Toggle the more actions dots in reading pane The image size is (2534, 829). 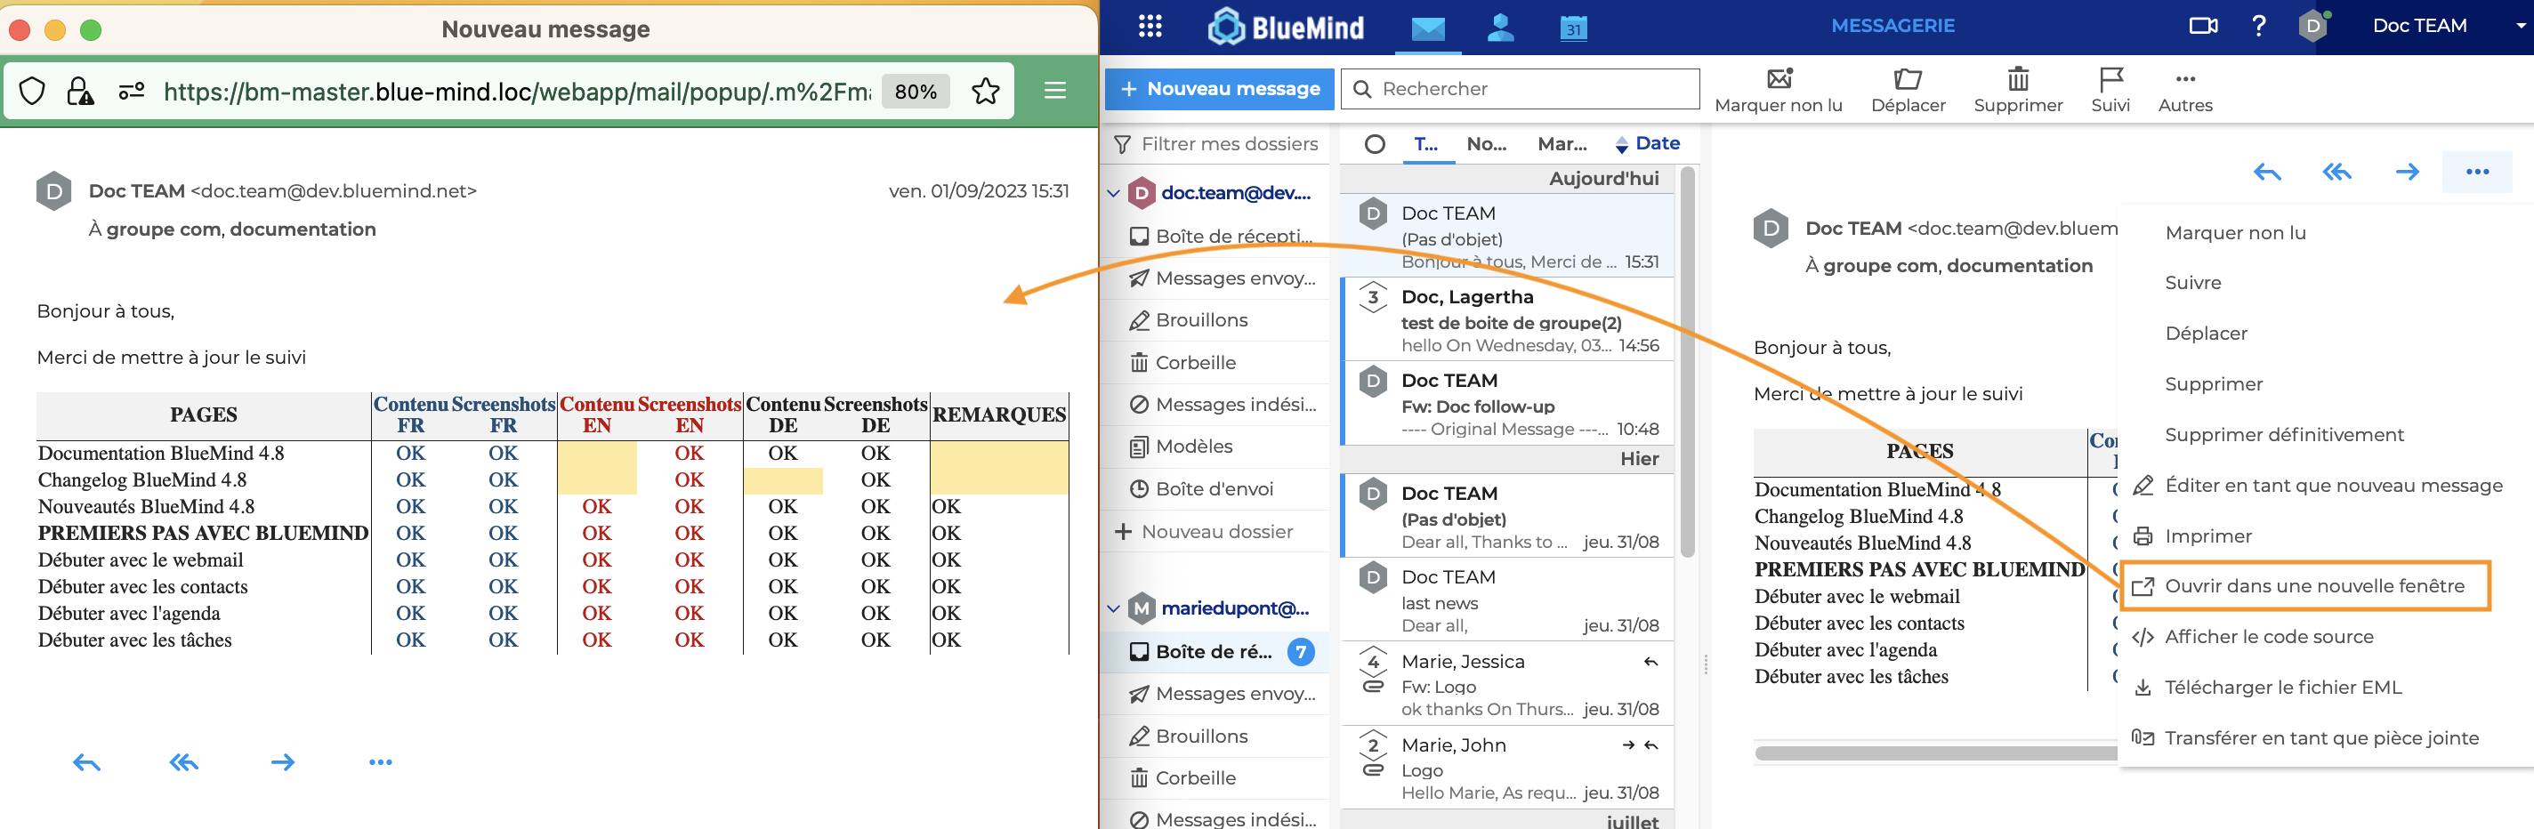tap(2477, 172)
